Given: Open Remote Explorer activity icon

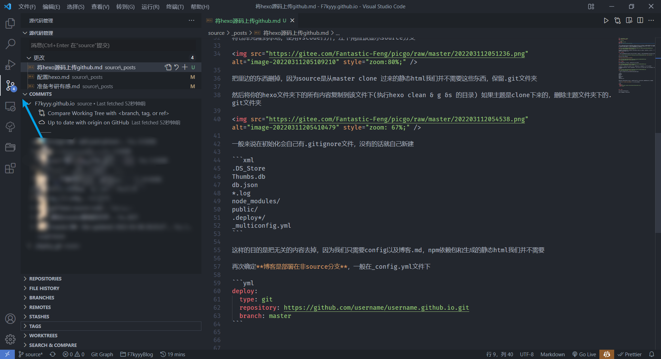Looking at the screenshot, I should click(x=10, y=106).
